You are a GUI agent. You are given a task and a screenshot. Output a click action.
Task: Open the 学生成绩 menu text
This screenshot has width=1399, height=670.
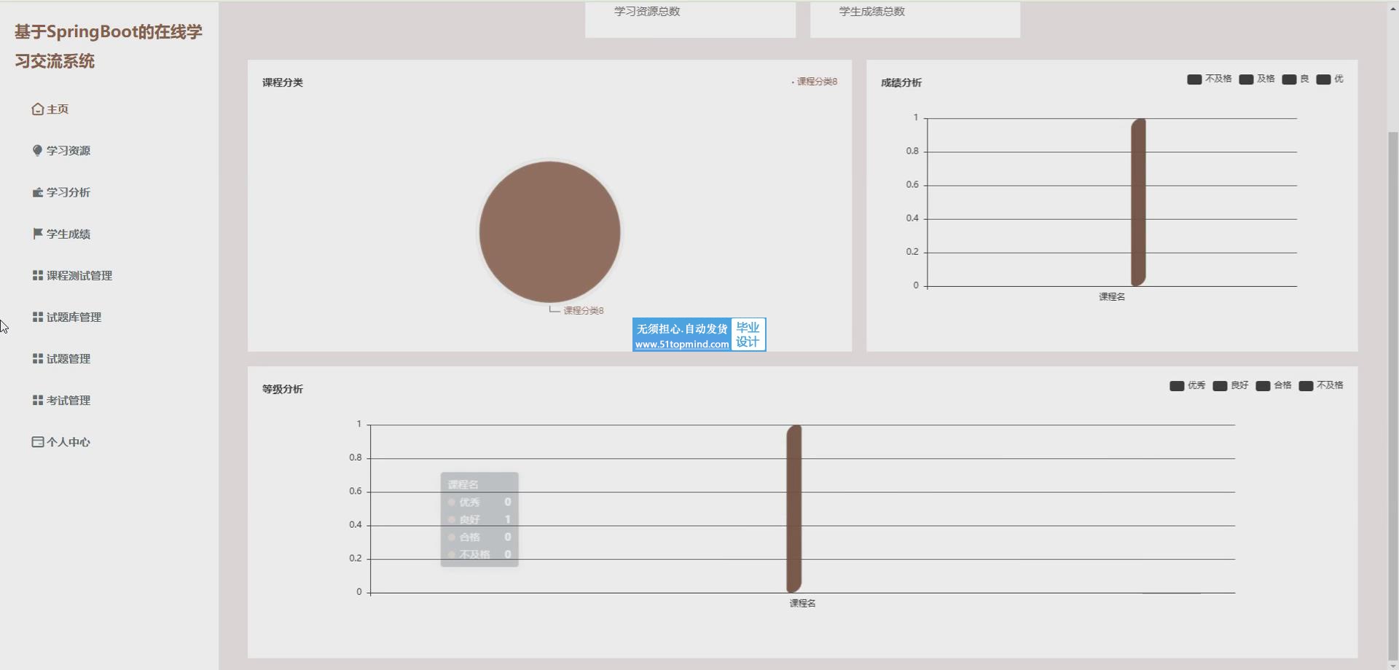click(68, 234)
